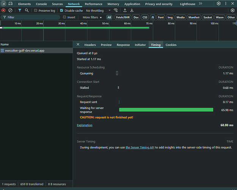The width and height of the screenshot is (237, 190).
Task: Activate the inspect element picker icon
Action: click(4, 4)
